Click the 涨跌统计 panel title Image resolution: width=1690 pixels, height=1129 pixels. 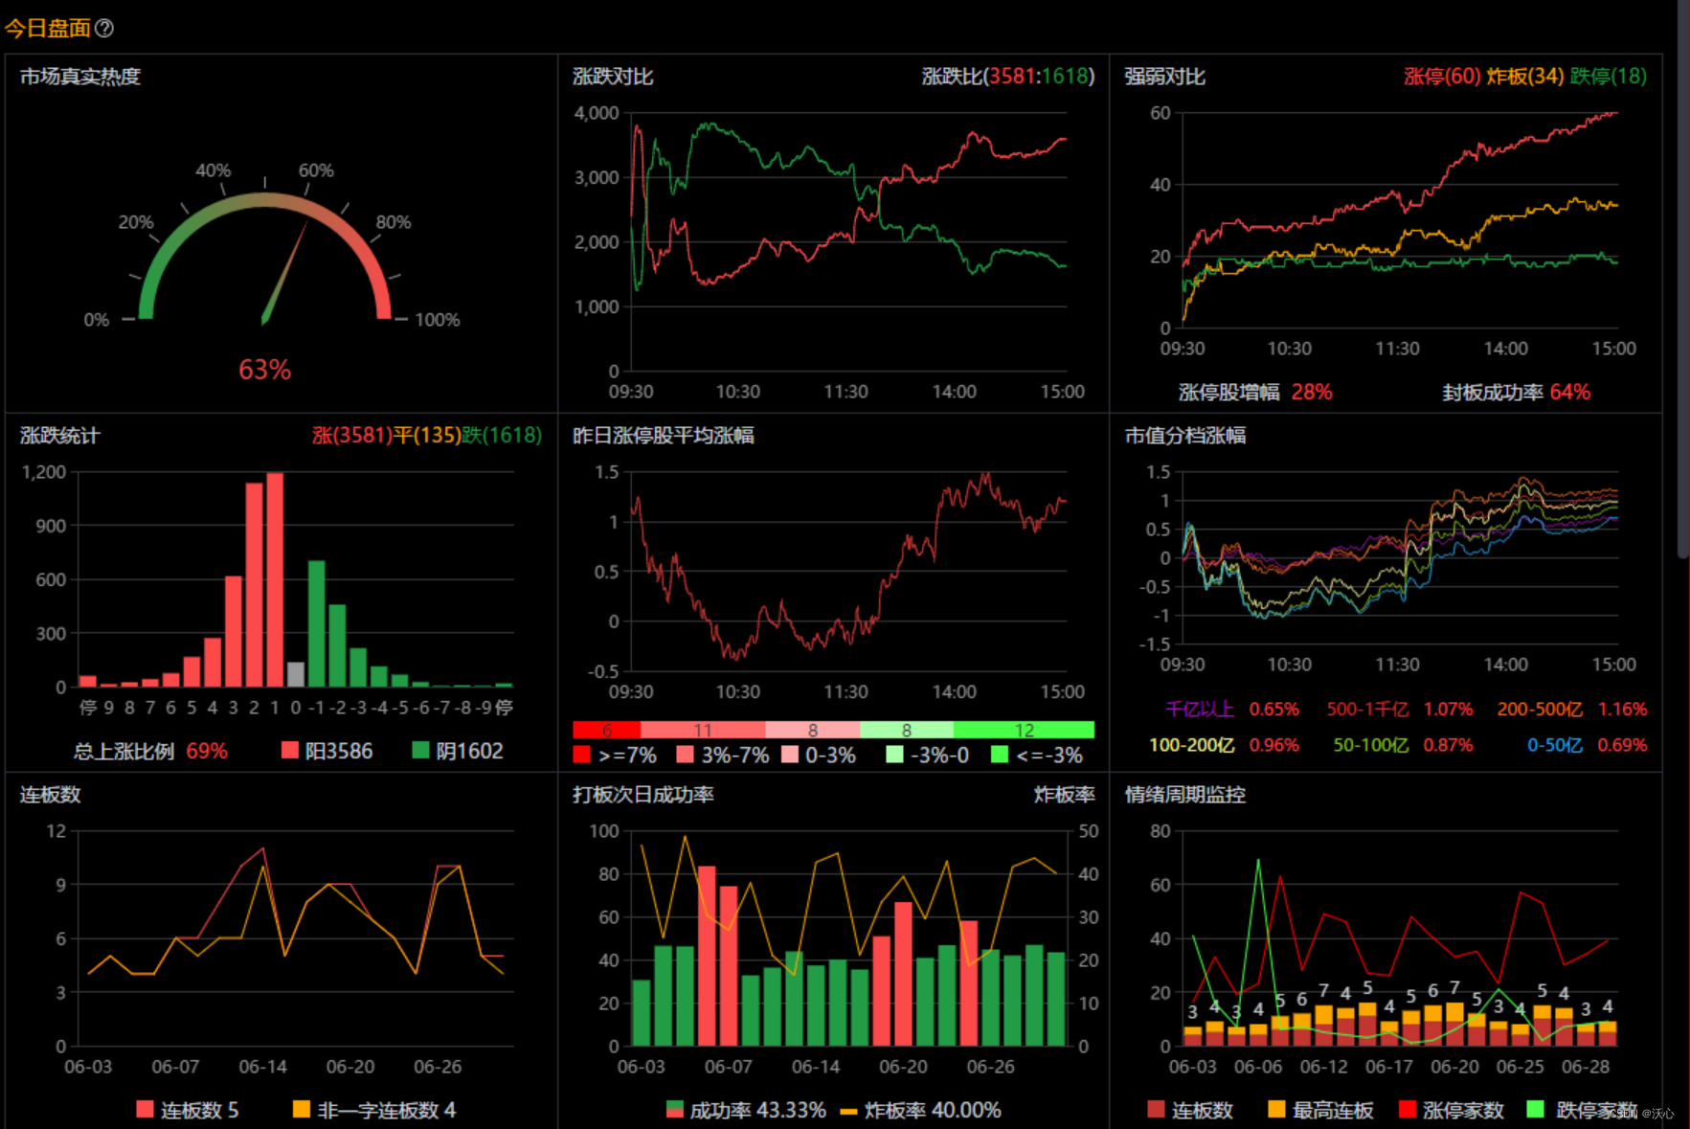click(59, 436)
